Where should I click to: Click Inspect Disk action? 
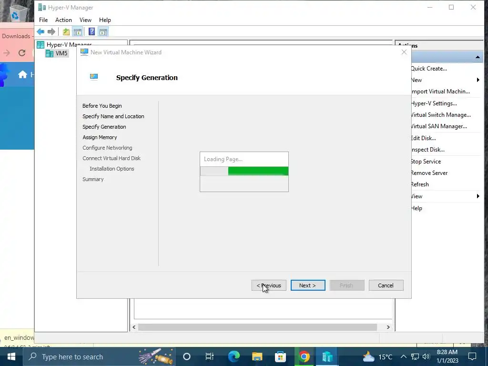click(x=427, y=150)
